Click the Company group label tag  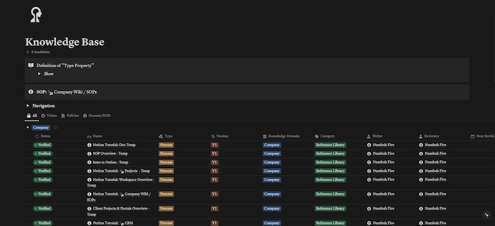pos(41,128)
